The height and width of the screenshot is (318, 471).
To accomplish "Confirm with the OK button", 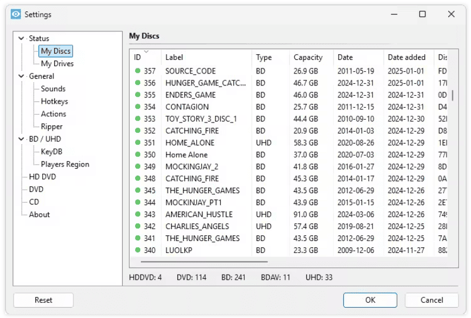I will point(370,300).
